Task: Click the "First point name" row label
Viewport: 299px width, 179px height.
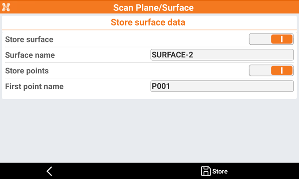Action: 34,86
